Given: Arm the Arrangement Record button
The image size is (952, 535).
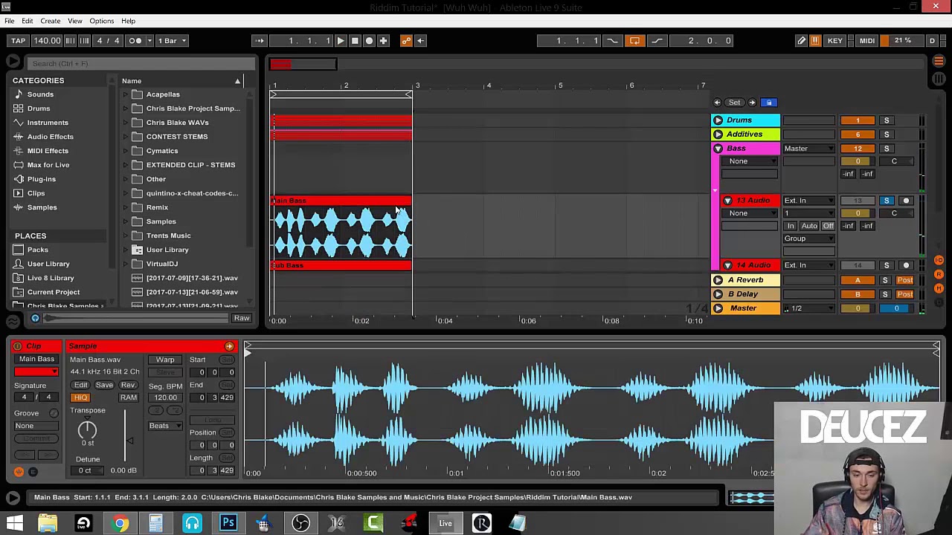Looking at the screenshot, I should click(369, 41).
